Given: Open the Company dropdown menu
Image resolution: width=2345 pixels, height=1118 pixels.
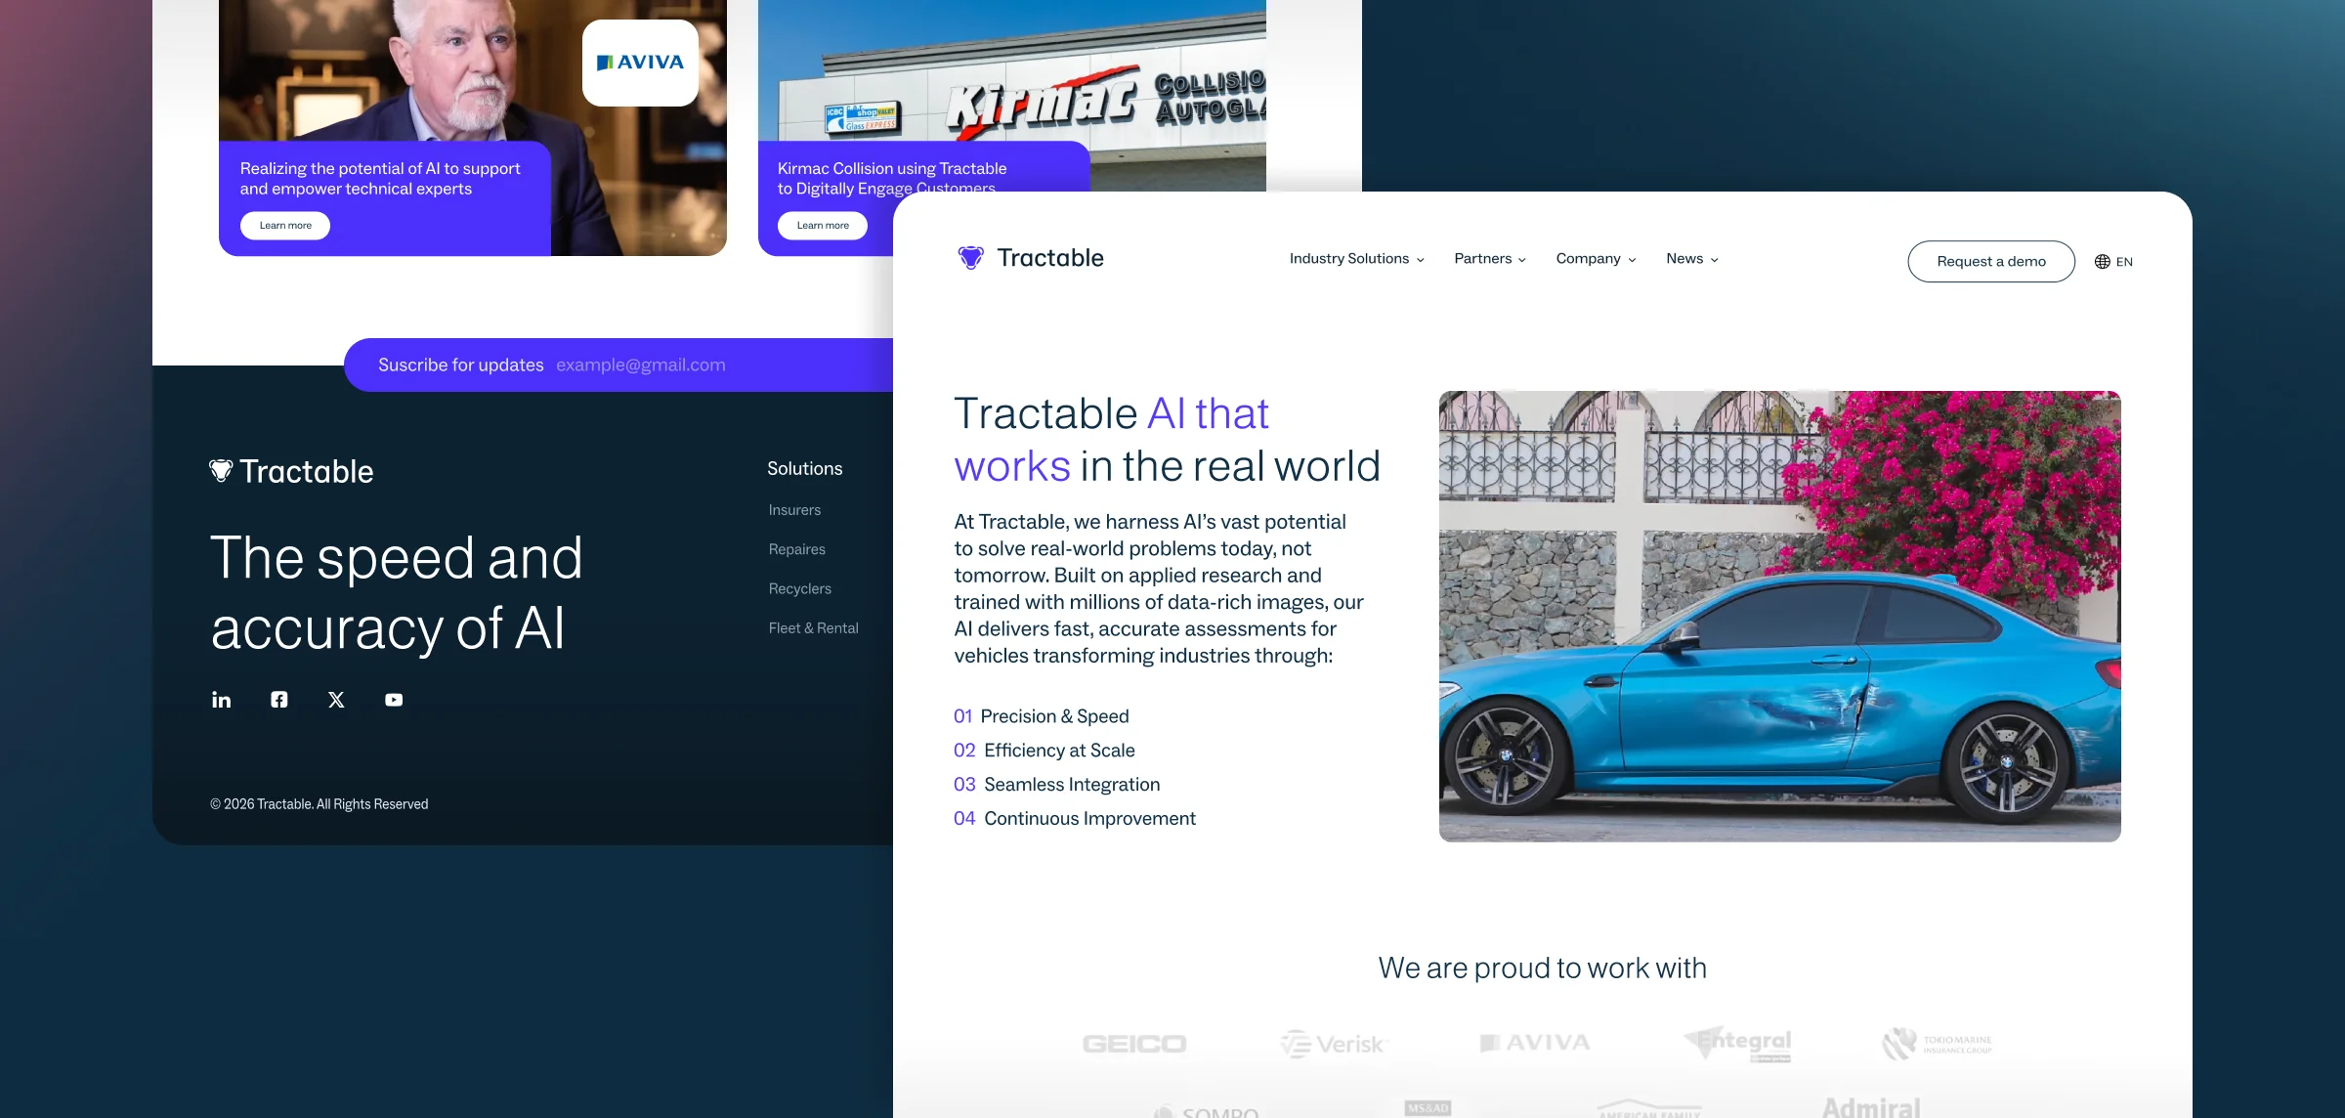Looking at the screenshot, I should tap(1596, 259).
